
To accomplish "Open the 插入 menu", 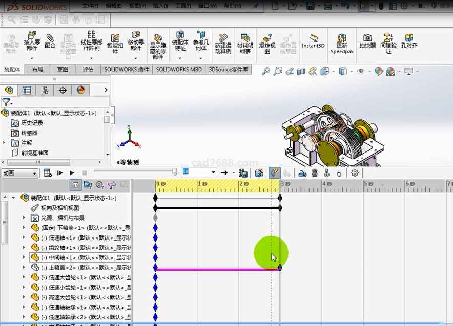I will pos(160,6).
